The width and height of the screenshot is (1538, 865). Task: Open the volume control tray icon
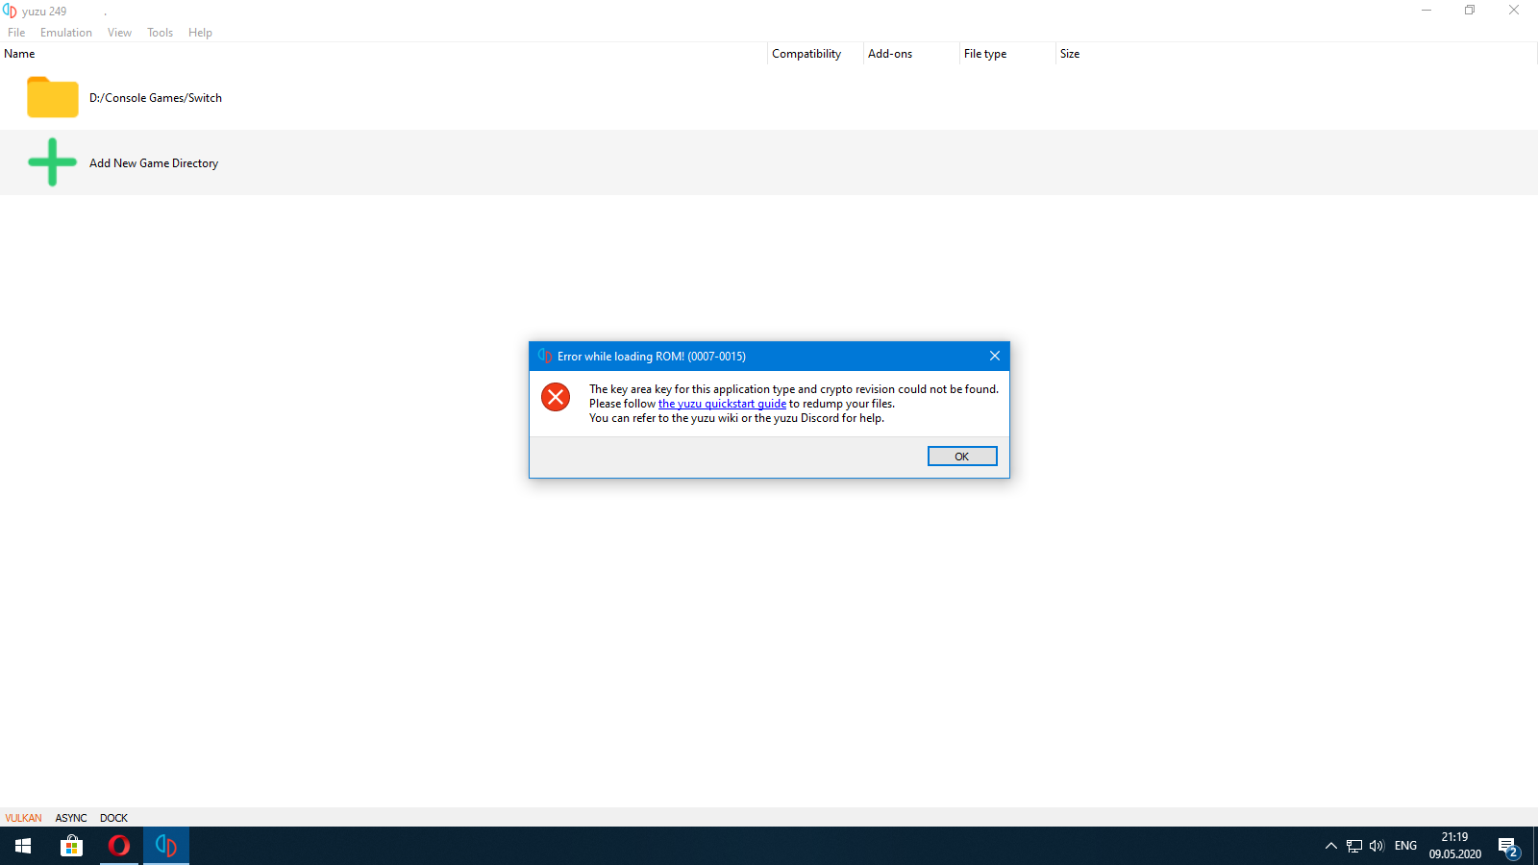click(x=1377, y=846)
